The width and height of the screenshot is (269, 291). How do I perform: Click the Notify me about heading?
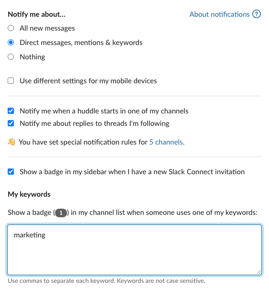pos(36,14)
